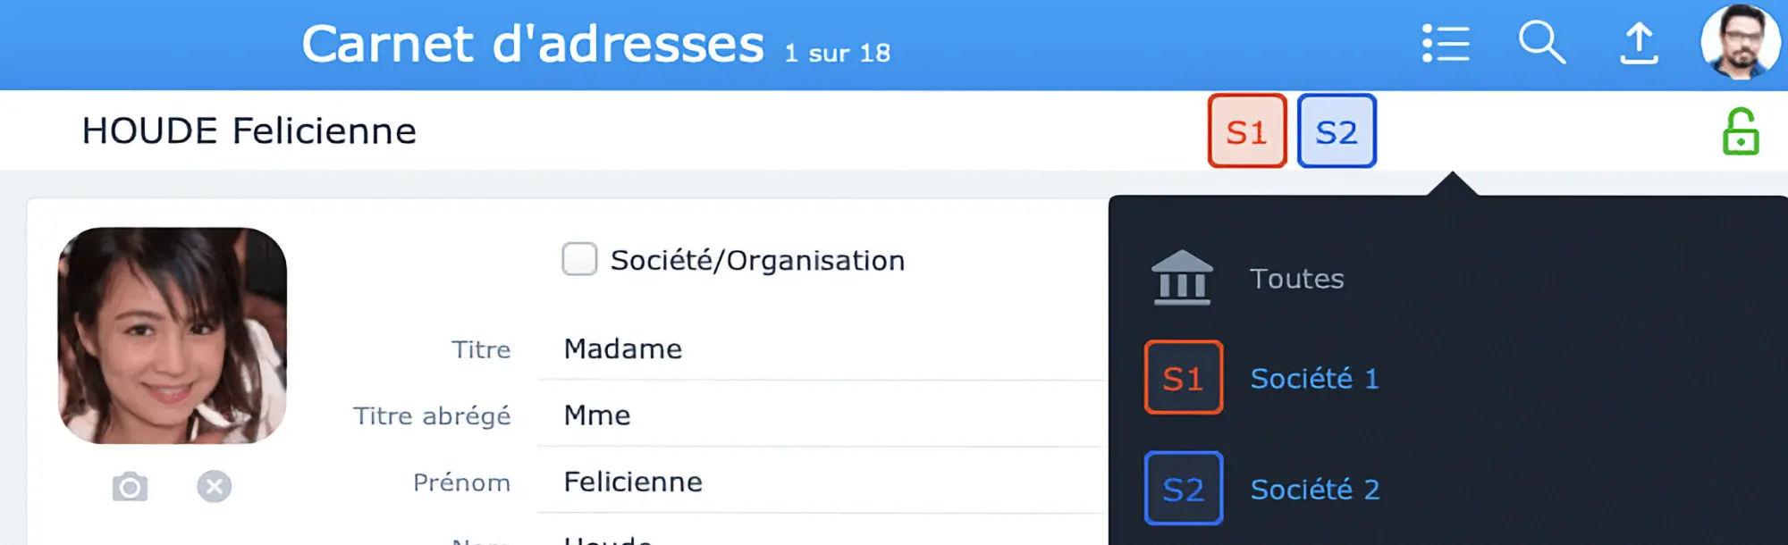1788x545 pixels.
Task: Toggle the green unlock padlock
Action: (x=1740, y=132)
